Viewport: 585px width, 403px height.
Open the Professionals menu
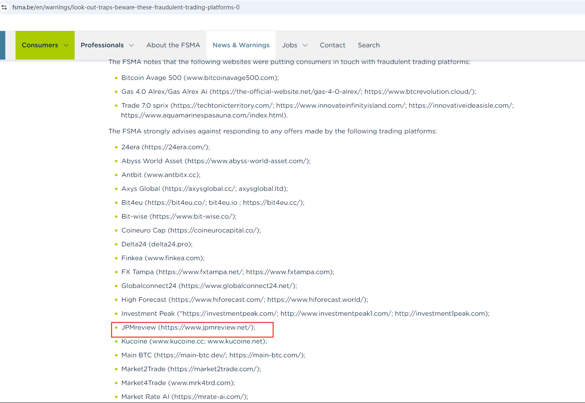click(102, 45)
